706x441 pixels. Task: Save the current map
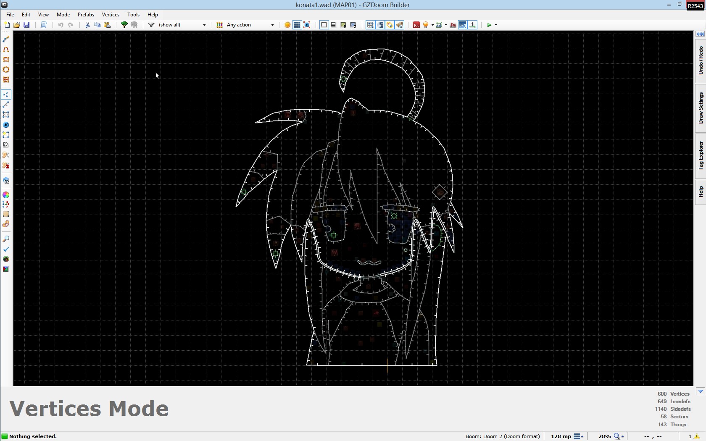tap(26, 25)
